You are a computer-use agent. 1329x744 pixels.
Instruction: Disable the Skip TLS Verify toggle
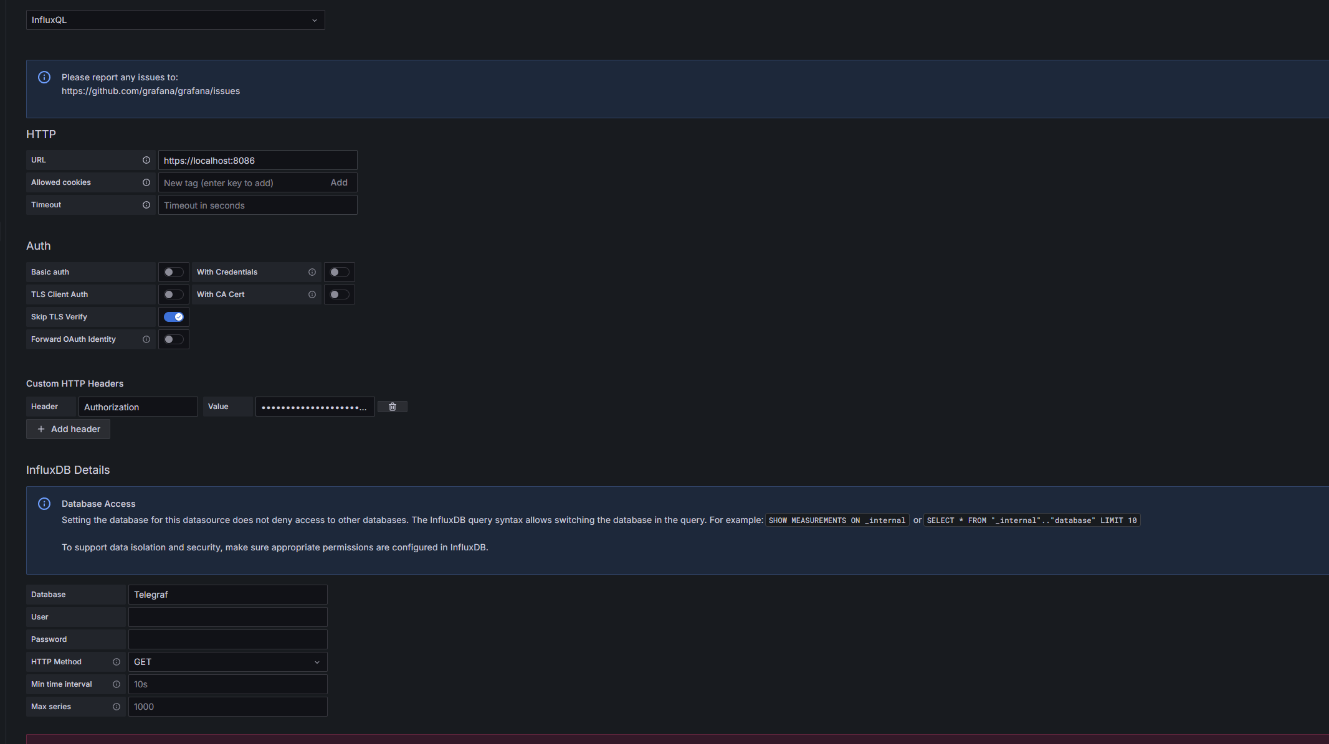(173, 317)
